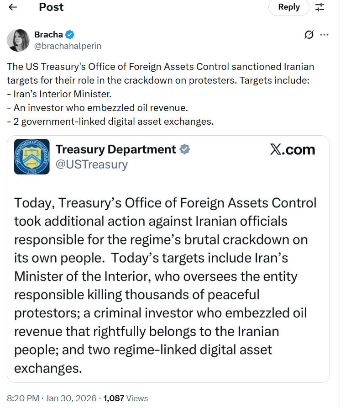Click the Grok explain icon
Image resolution: width=356 pixels, height=408 pixels.
coord(309,35)
